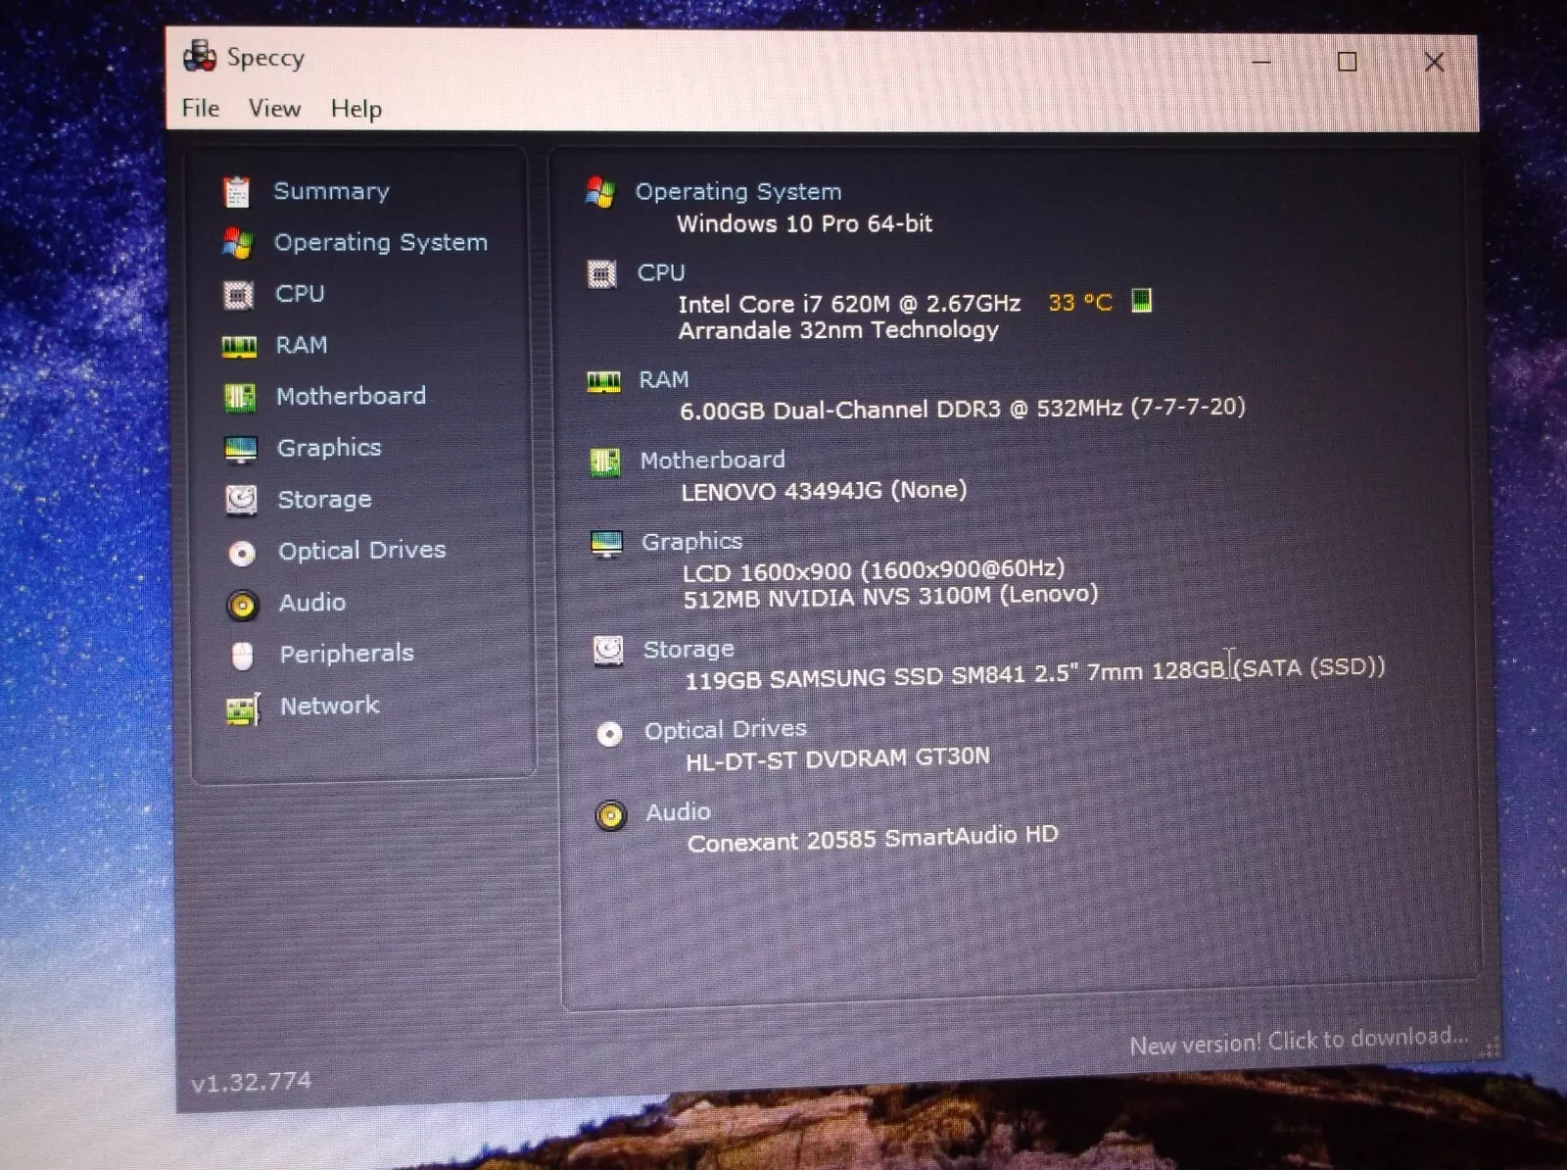The width and height of the screenshot is (1567, 1170).
Task: Click 'Arrandale 32nm Technology' text
Action: 839,330
